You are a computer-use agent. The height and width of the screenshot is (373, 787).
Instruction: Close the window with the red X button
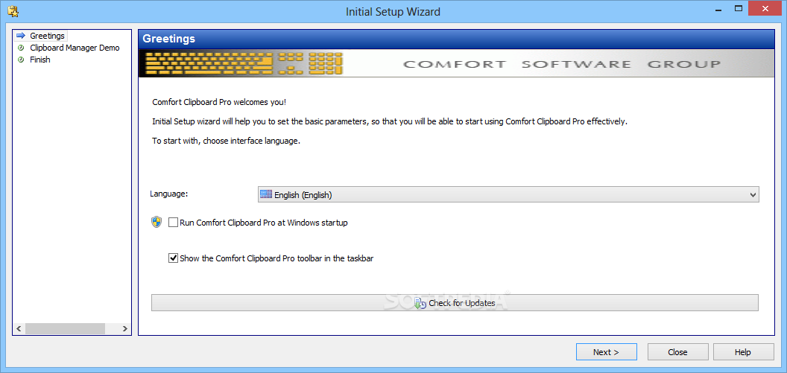765,8
